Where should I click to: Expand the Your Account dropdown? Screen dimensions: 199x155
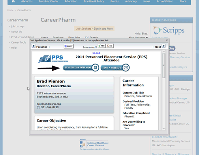click(x=138, y=38)
